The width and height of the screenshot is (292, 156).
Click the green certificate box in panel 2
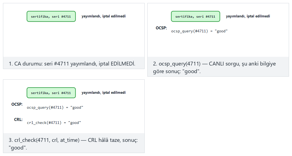tap(196, 16)
